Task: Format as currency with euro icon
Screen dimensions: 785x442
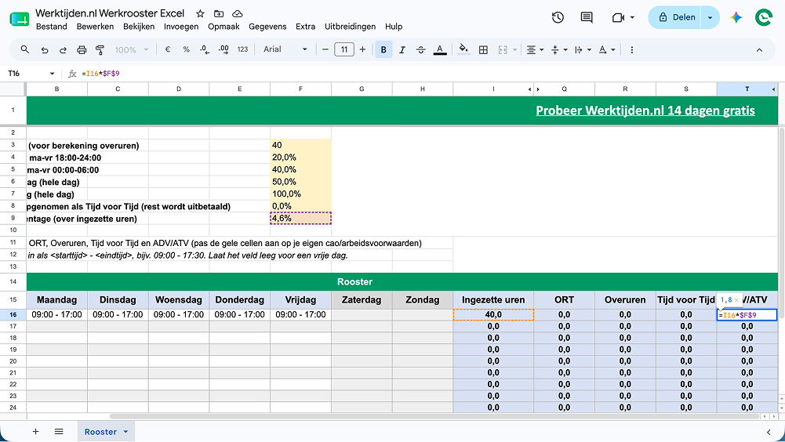Action: 168,49
